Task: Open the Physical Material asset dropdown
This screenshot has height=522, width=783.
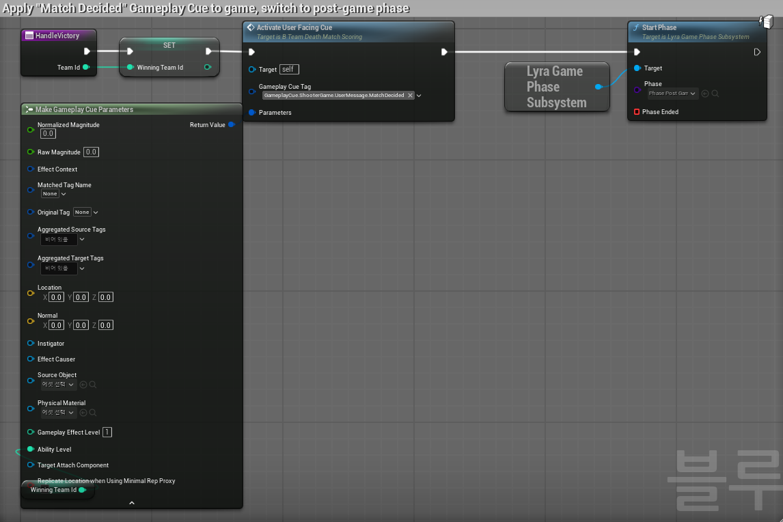Action: coord(59,413)
